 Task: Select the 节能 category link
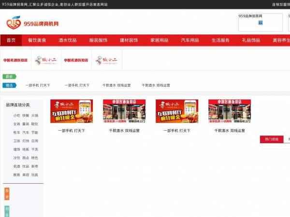pos(35,133)
